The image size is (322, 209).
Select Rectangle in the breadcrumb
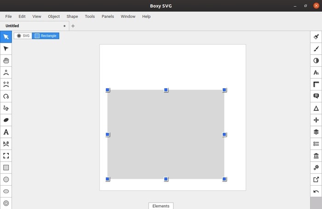[46, 36]
